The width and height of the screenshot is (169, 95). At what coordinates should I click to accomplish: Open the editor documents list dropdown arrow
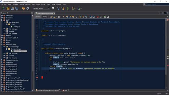click(x=165, y=13)
